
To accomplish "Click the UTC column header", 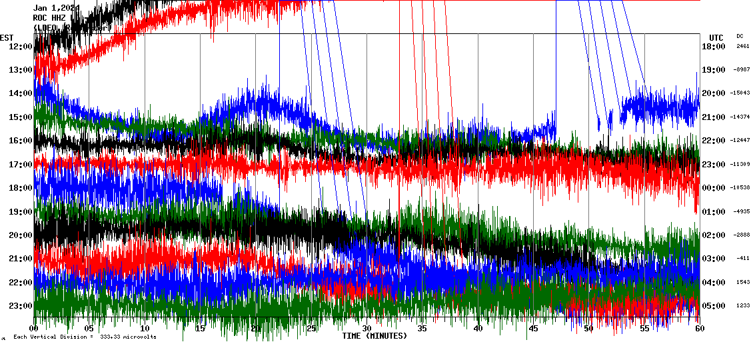I will (x=716, y=37).
